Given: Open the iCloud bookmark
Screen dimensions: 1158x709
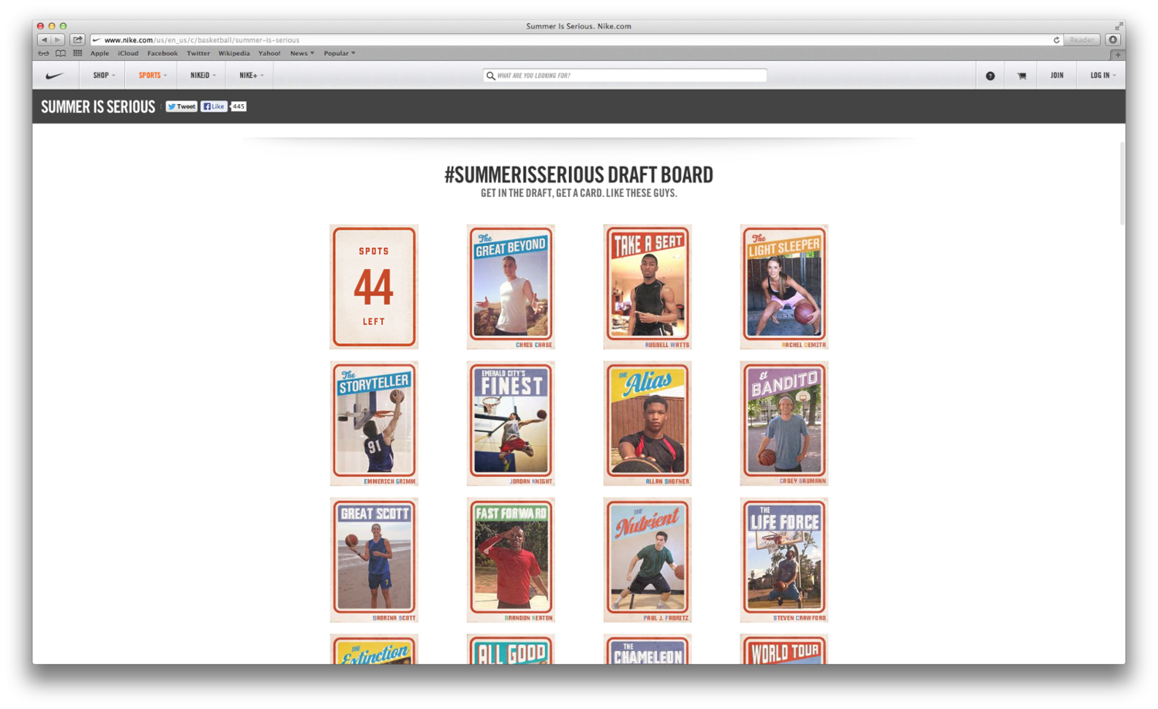Looking at the screenshot, I should [x=128, y=53].
